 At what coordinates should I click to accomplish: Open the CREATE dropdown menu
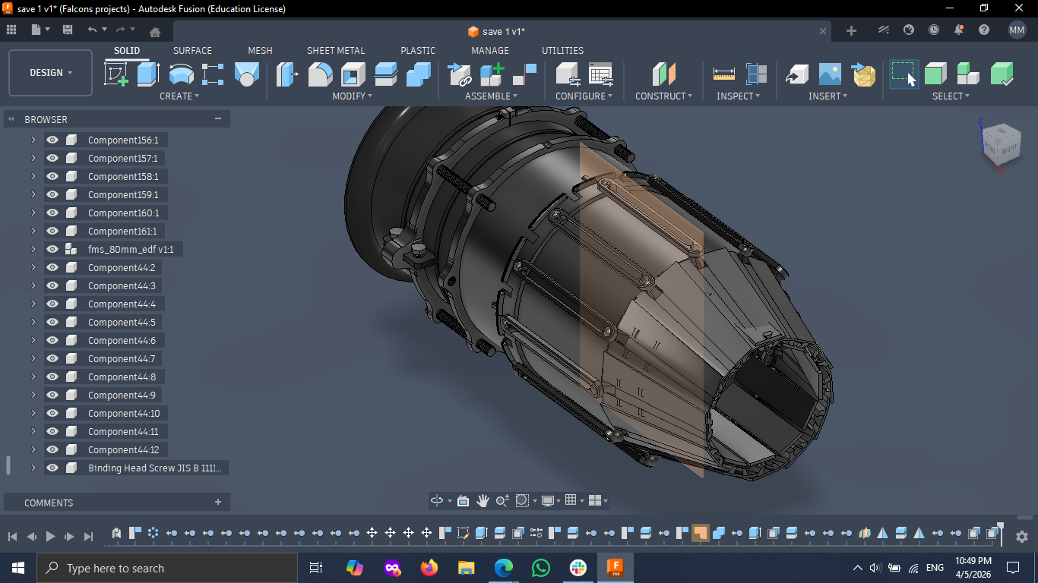point(179,96)
